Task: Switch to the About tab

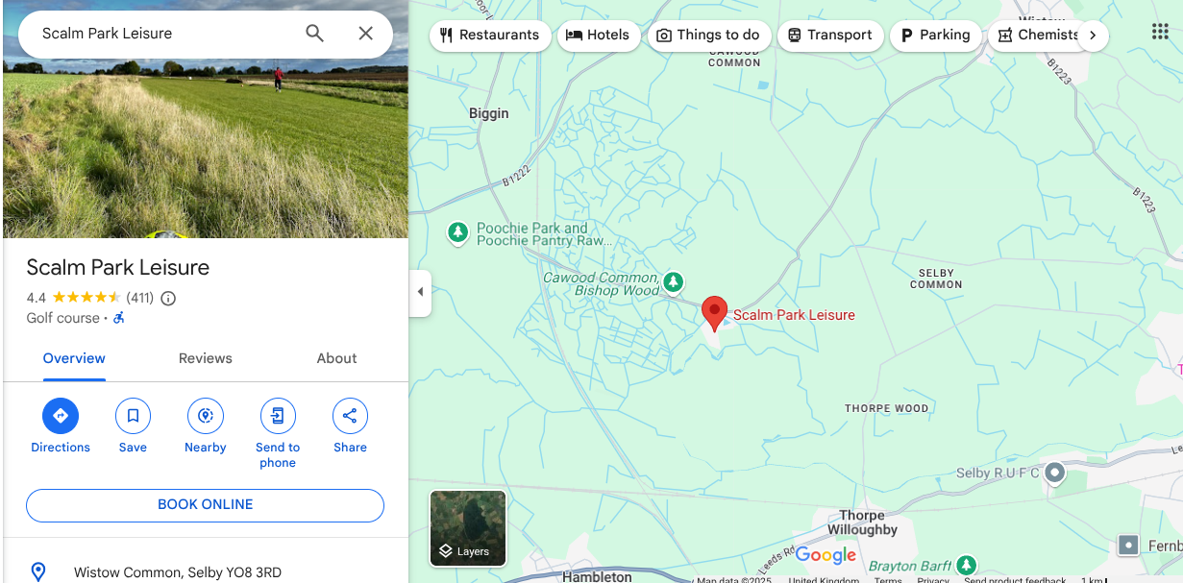Action: pyautogui.click(x=336, y=358)
